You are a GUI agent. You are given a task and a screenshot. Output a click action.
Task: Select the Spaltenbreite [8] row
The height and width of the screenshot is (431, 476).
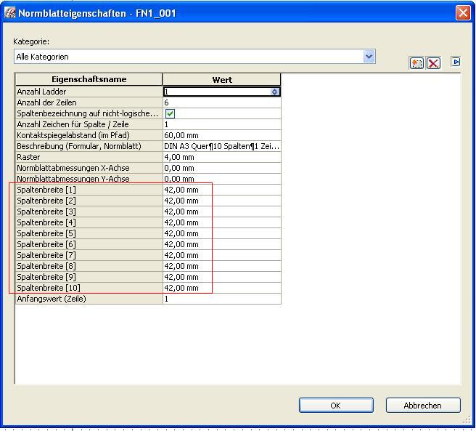pos(89,266)
